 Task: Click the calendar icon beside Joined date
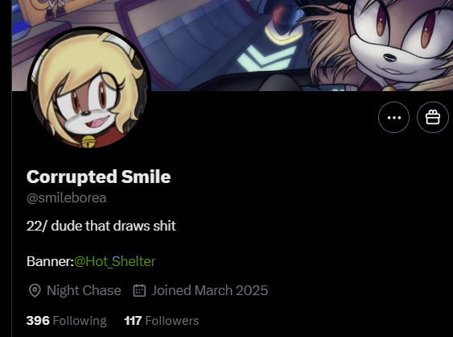point(139,290)
